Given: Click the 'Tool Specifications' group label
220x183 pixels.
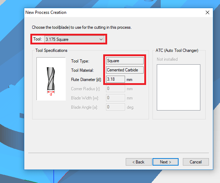Looking at the screenshot, I should tap(51, 50).
